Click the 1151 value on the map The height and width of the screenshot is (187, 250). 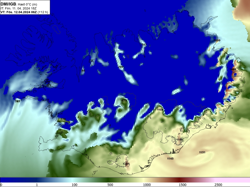tap(202, 152)
